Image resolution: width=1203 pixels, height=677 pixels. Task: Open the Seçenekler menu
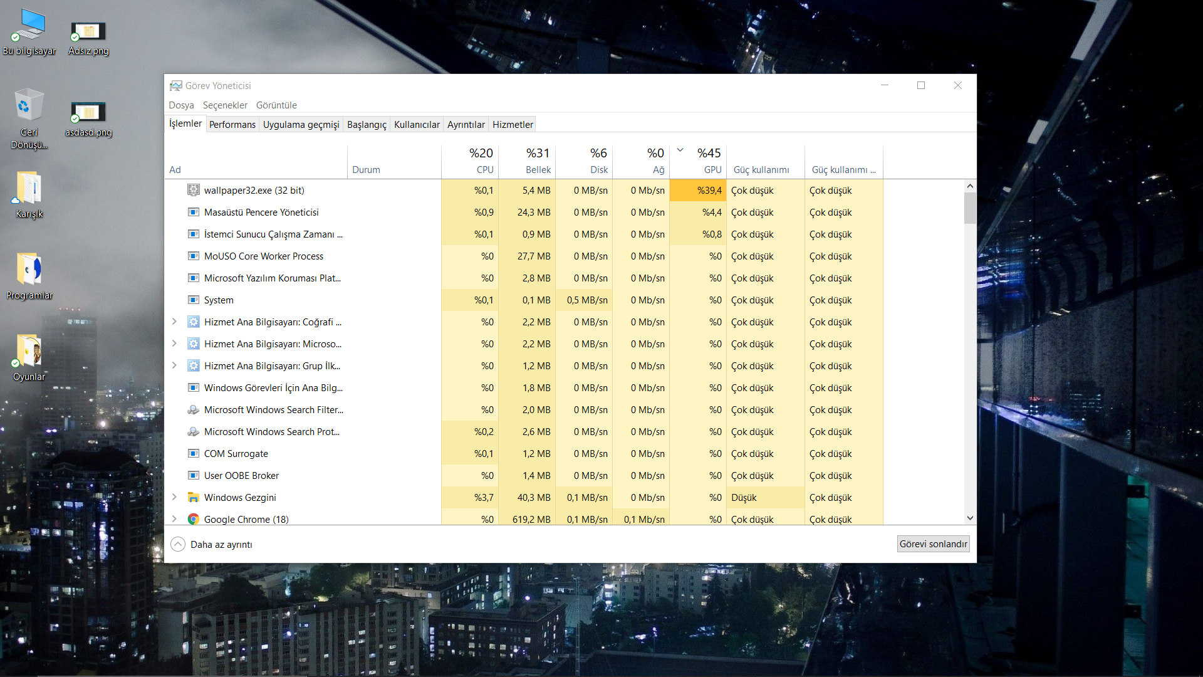tap(225, 105)
